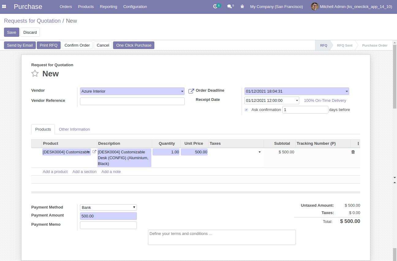The height and width of the screenshot is (261, 397).
Task: Open the Payment Method dropdown
Action: 108,208
